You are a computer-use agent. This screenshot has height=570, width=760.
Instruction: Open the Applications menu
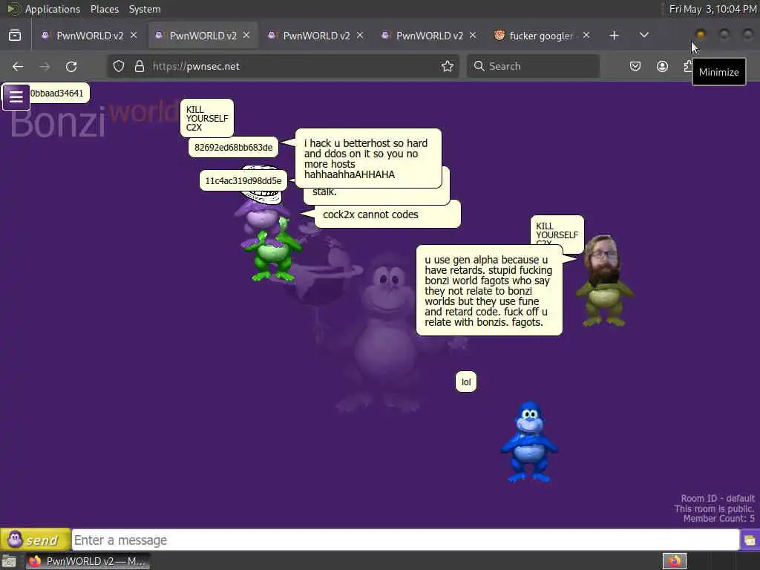click(53, 9)
